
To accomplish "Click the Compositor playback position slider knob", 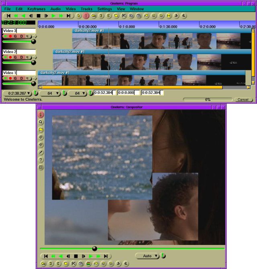I will (x=95, y=249).
